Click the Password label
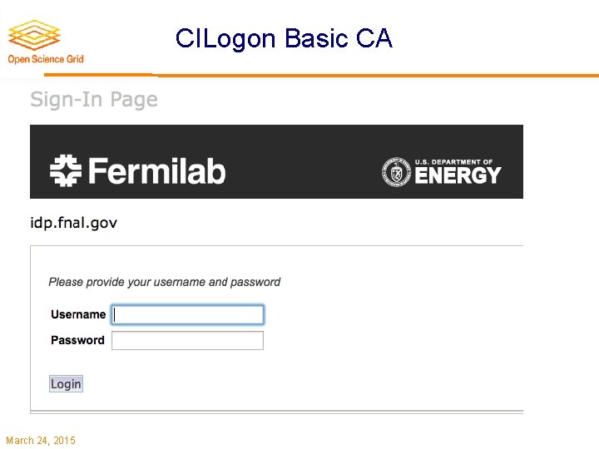 pyautogui.click(x=77, y=340)
